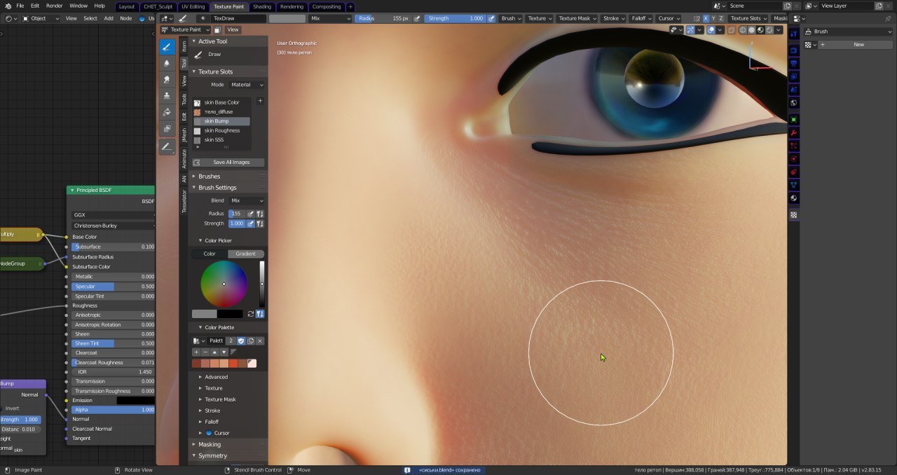897x475 pixels.
Task: Open Christensen-Burley subsurface method dropdown
Action: tap(113, 226)
